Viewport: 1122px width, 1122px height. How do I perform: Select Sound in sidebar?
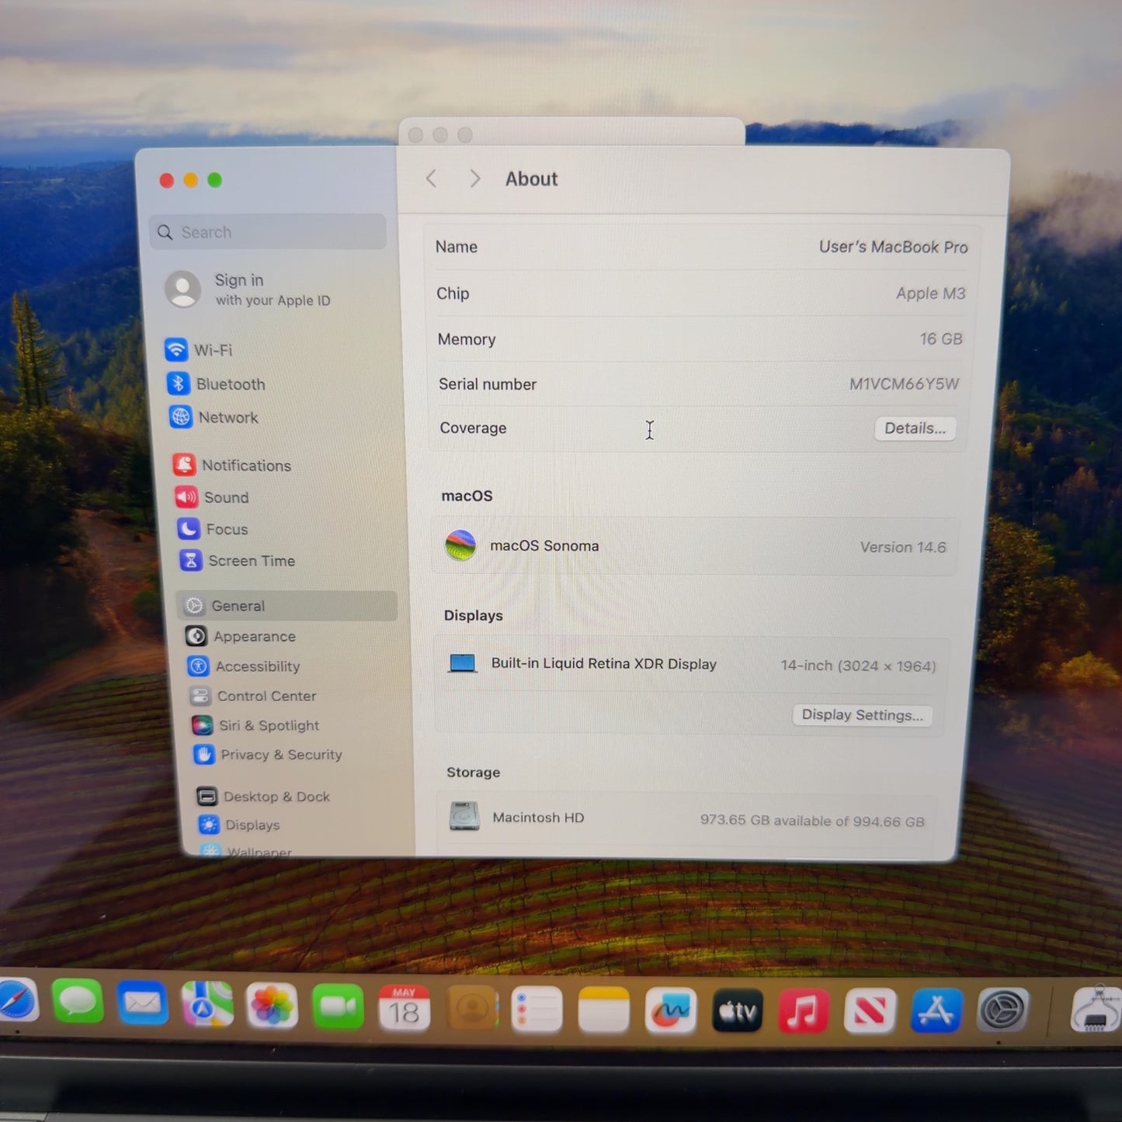coord(212,497)
